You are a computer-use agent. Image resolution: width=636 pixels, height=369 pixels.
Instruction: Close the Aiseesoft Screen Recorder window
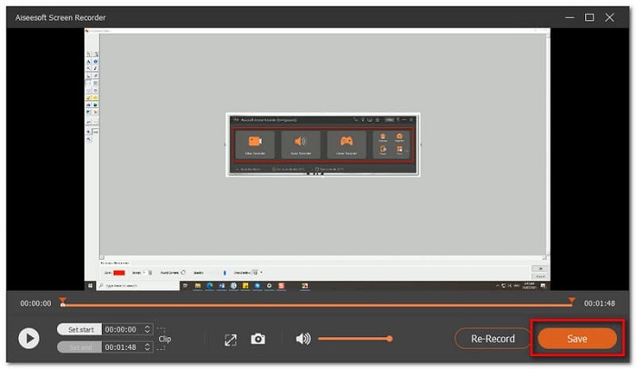(615, 16)
